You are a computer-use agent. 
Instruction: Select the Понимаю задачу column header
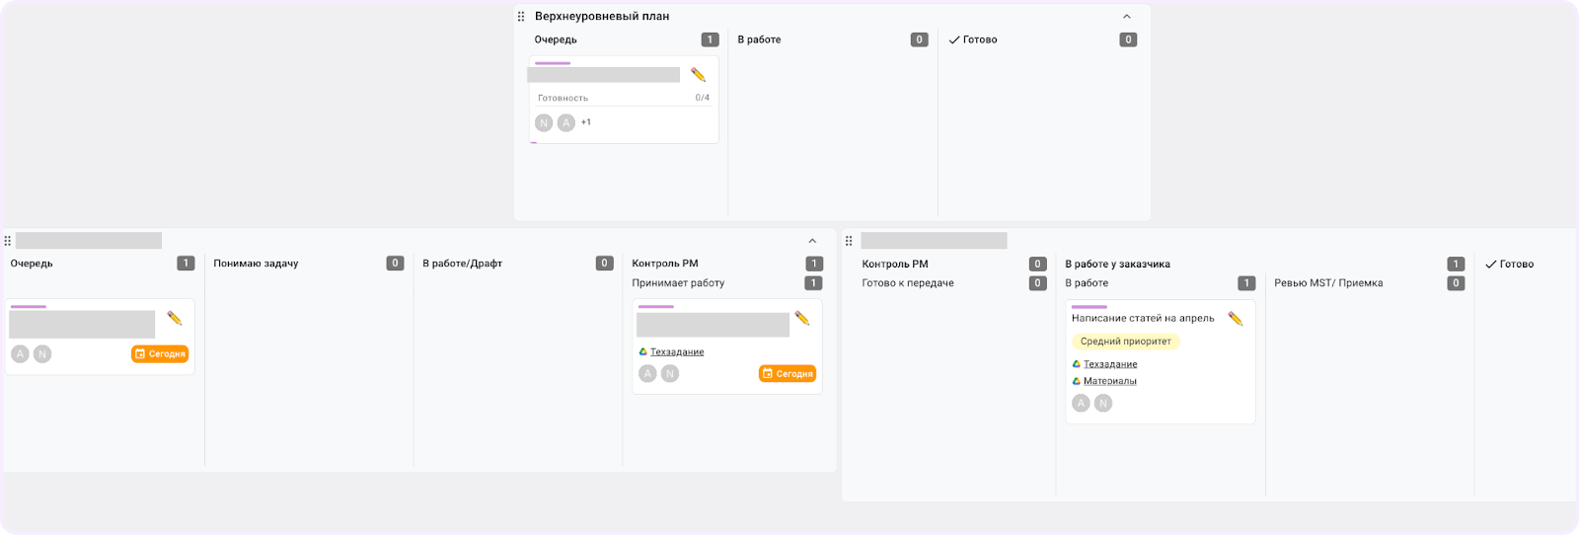point(256,264)
